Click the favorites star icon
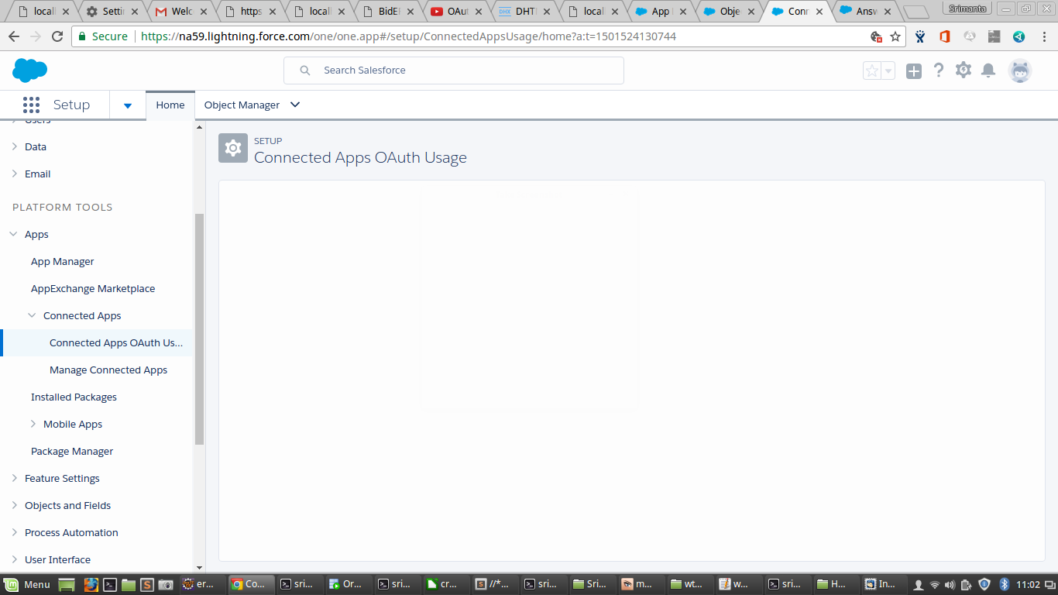 [x=871, y=70]
